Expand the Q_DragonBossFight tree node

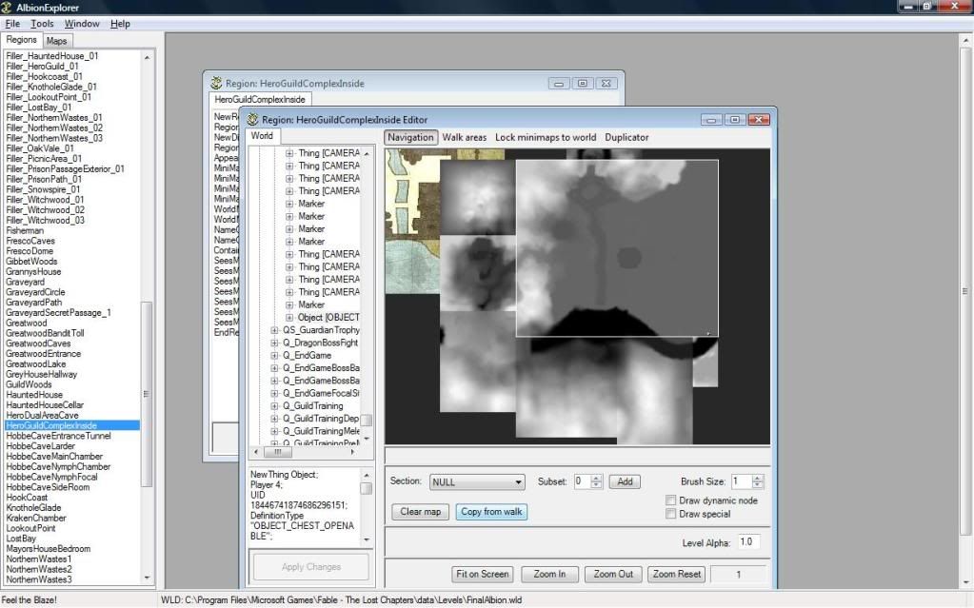click(x=274, y=343)
